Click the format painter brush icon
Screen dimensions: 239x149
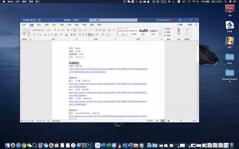(29, 35)
